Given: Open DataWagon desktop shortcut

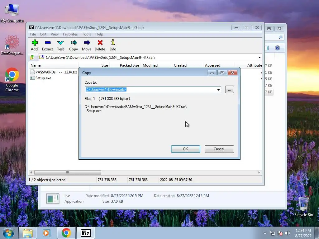Looking at the screenshot, I should coord(12,45).
